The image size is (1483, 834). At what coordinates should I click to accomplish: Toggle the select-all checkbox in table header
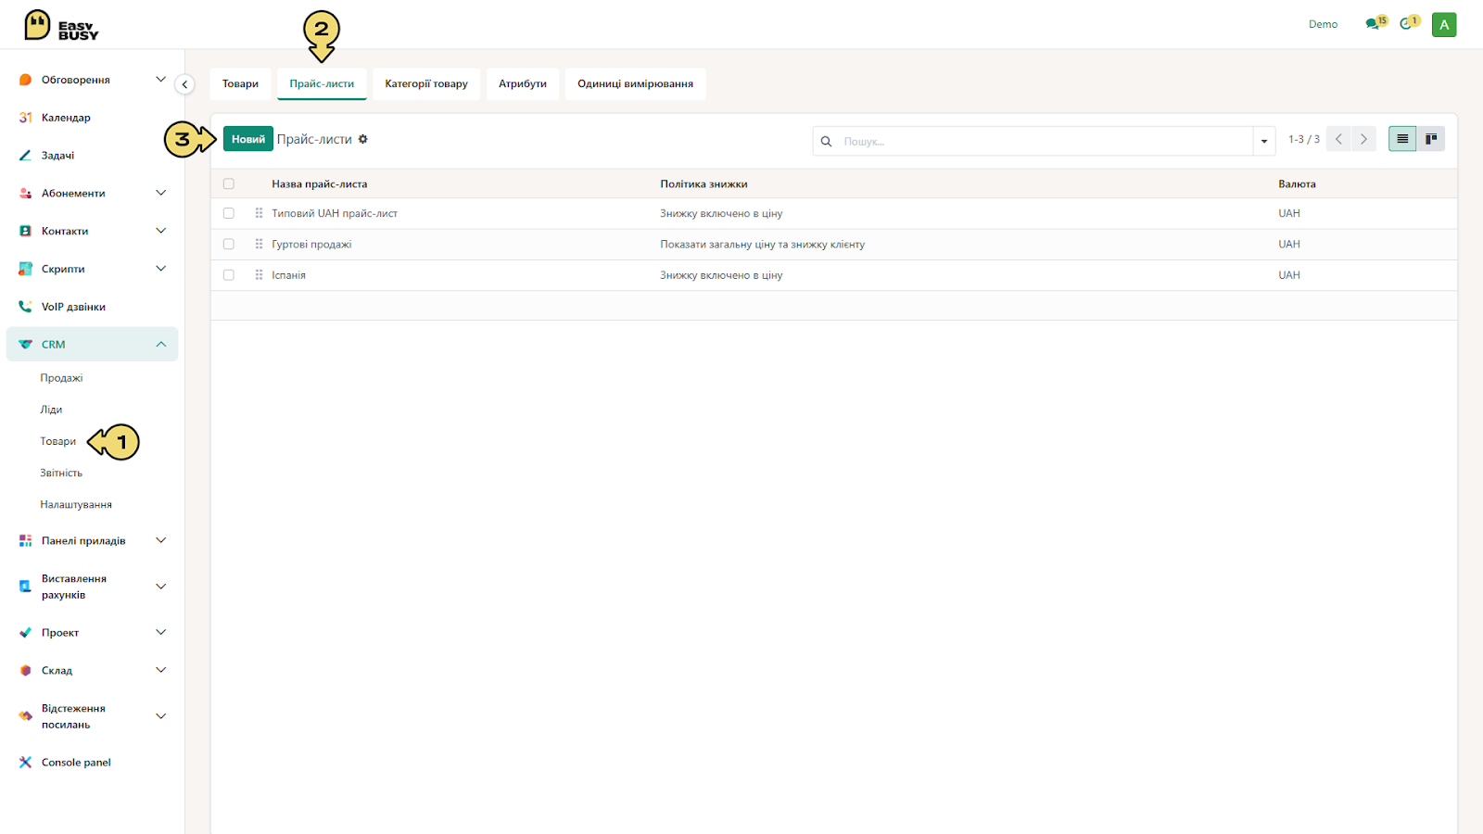click(229, 183)
